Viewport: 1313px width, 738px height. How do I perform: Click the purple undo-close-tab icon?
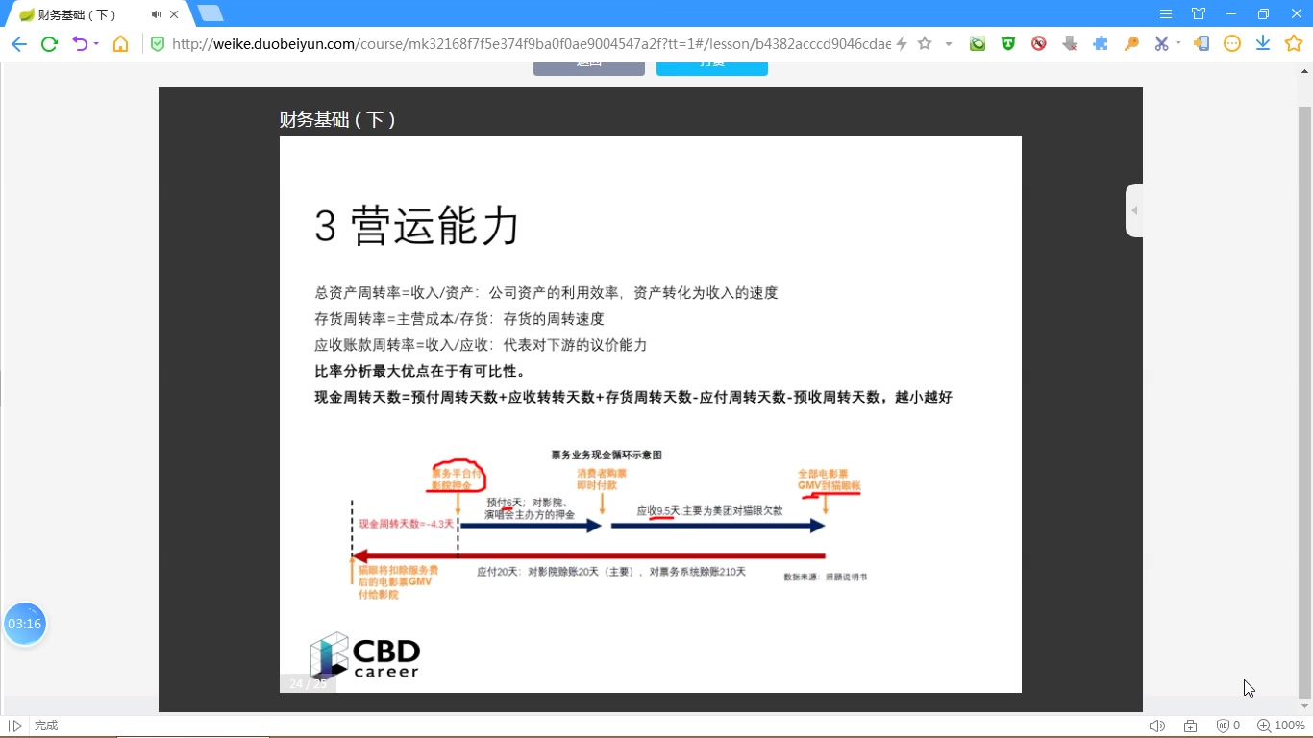(80, 43)
